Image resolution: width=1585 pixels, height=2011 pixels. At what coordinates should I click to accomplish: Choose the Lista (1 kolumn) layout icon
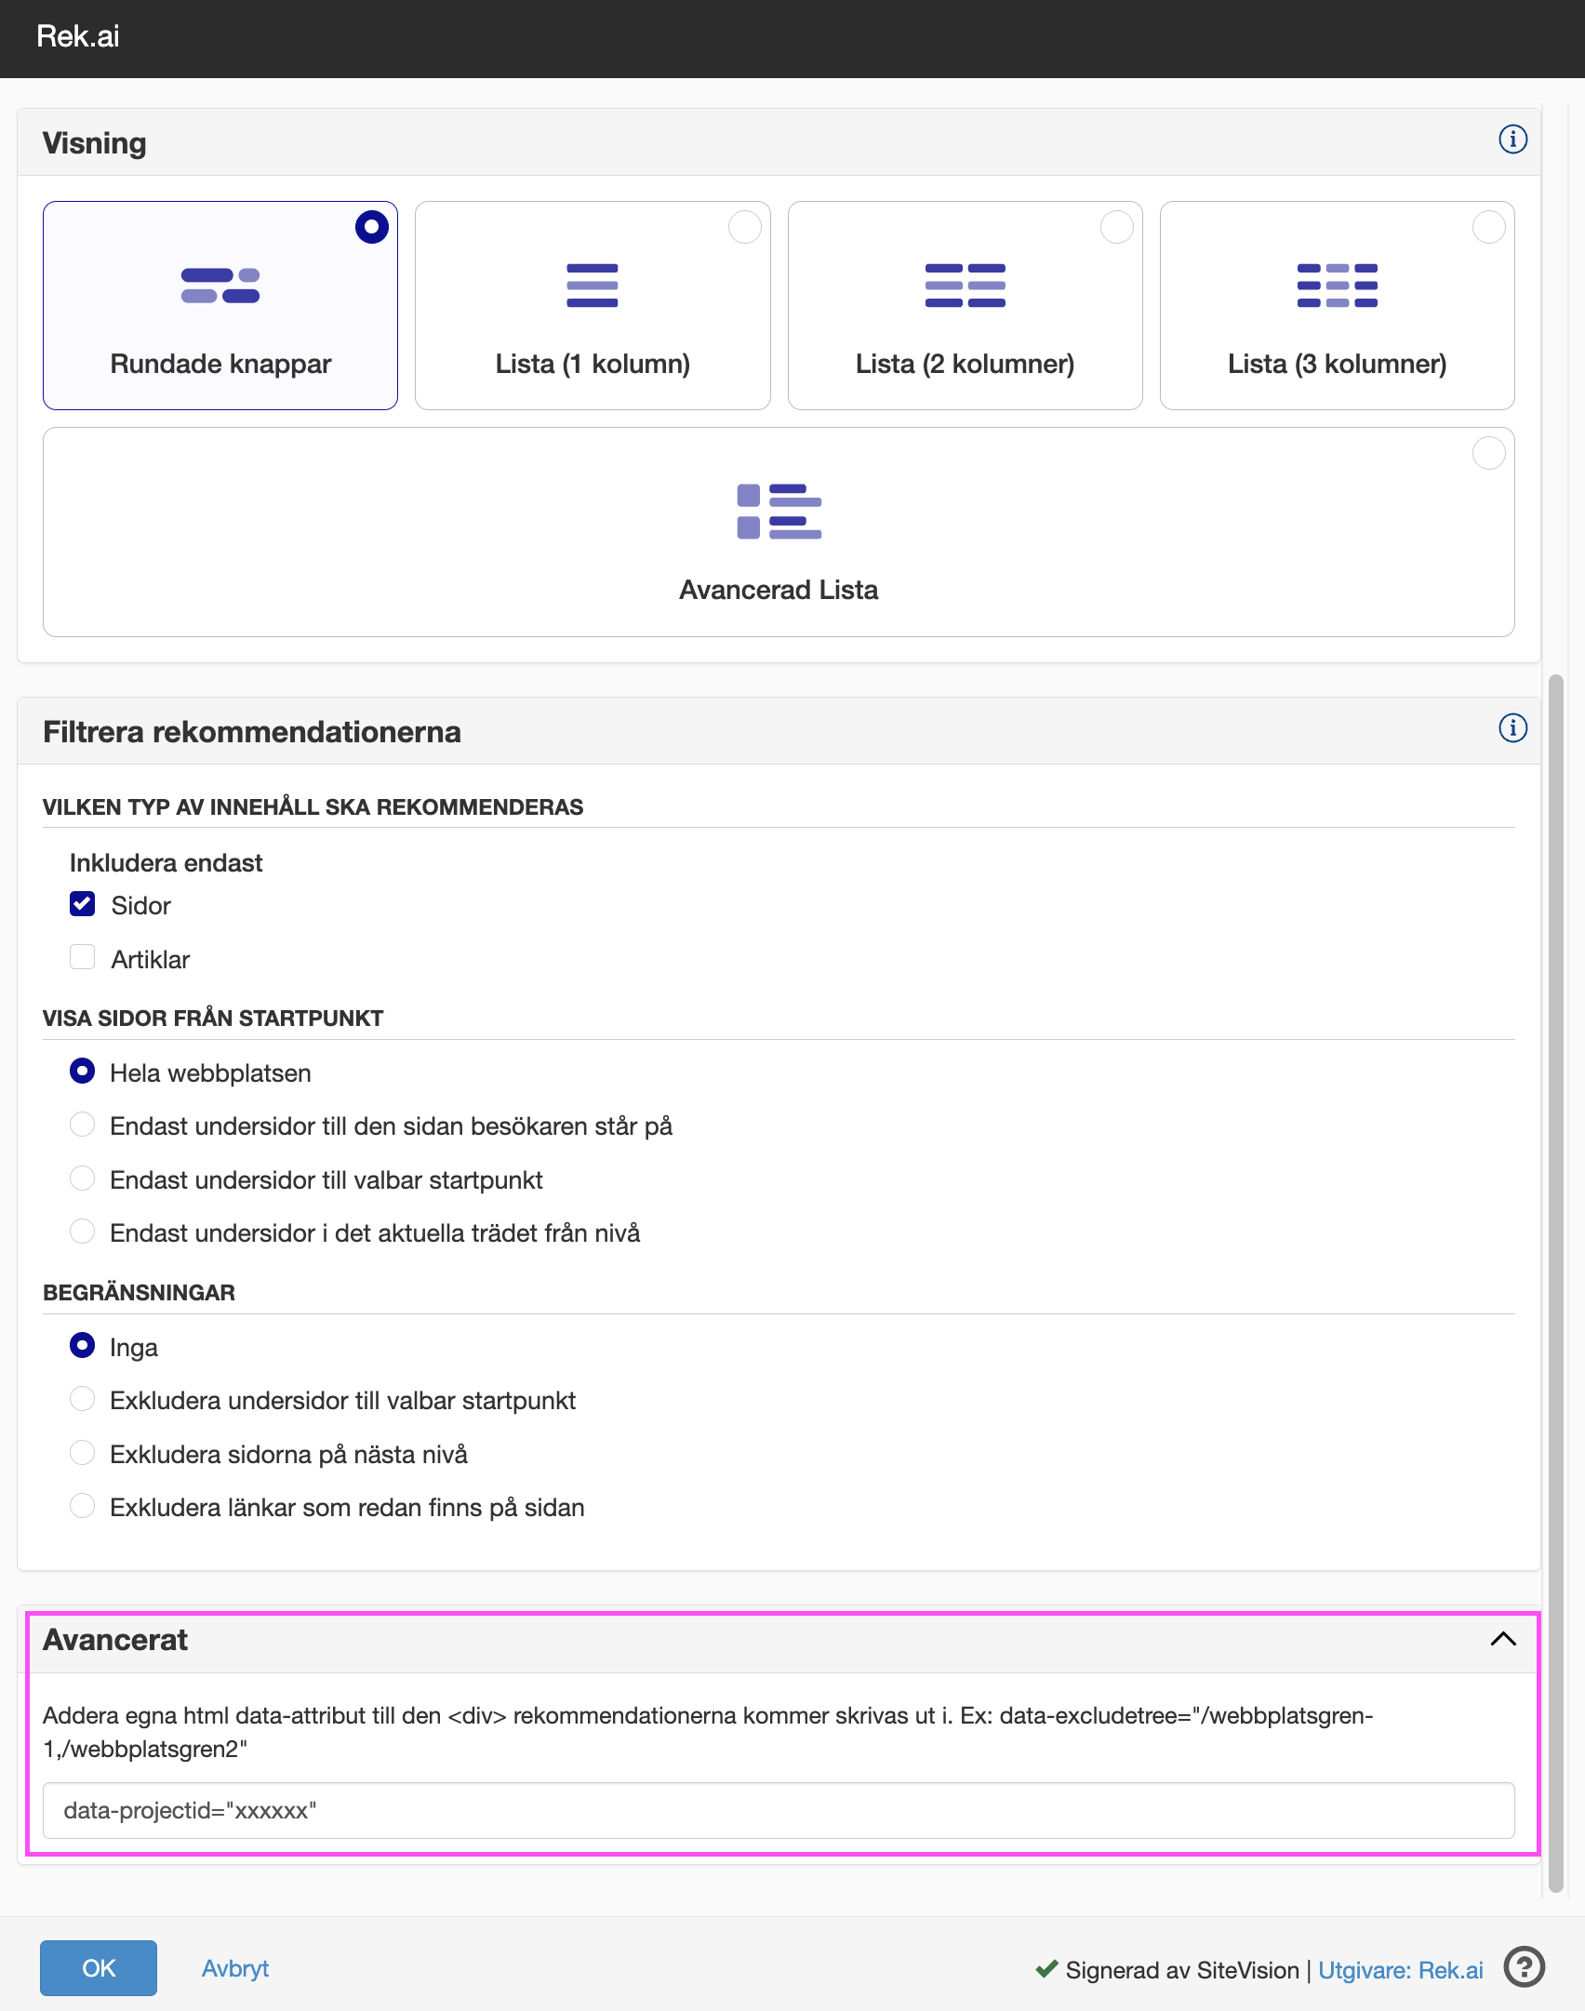tap(593, 286)
